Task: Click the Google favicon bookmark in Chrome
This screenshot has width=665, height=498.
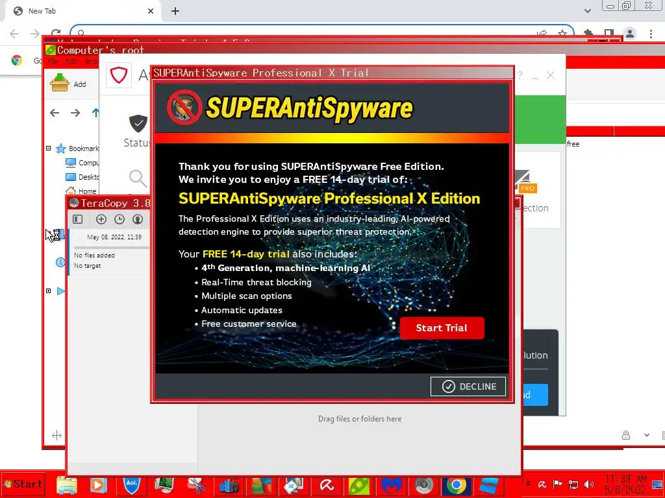Action: 16,60
